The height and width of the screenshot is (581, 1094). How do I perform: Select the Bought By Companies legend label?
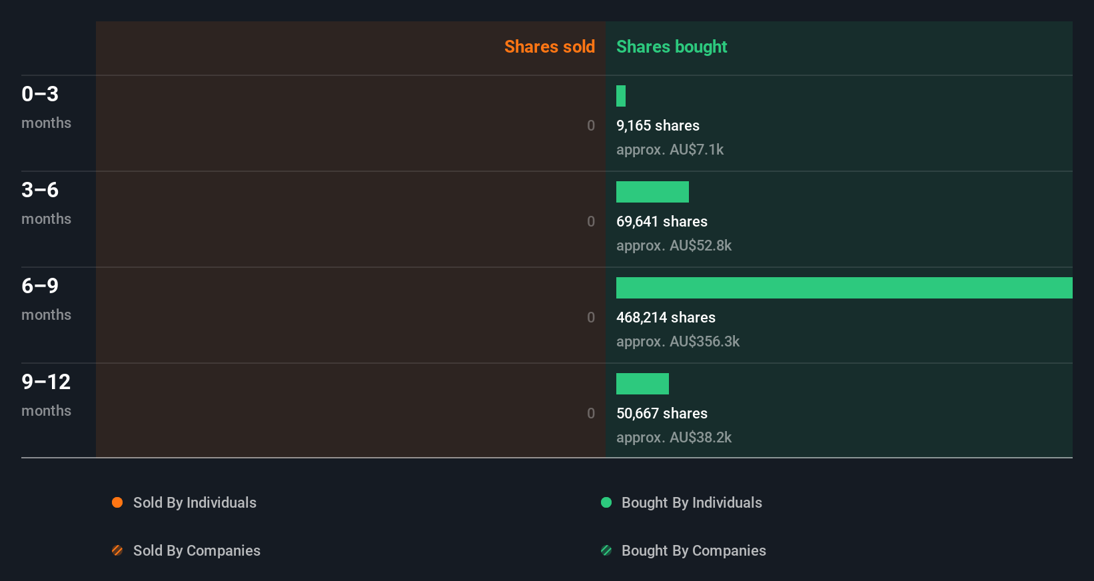click(x=694, y=551)
